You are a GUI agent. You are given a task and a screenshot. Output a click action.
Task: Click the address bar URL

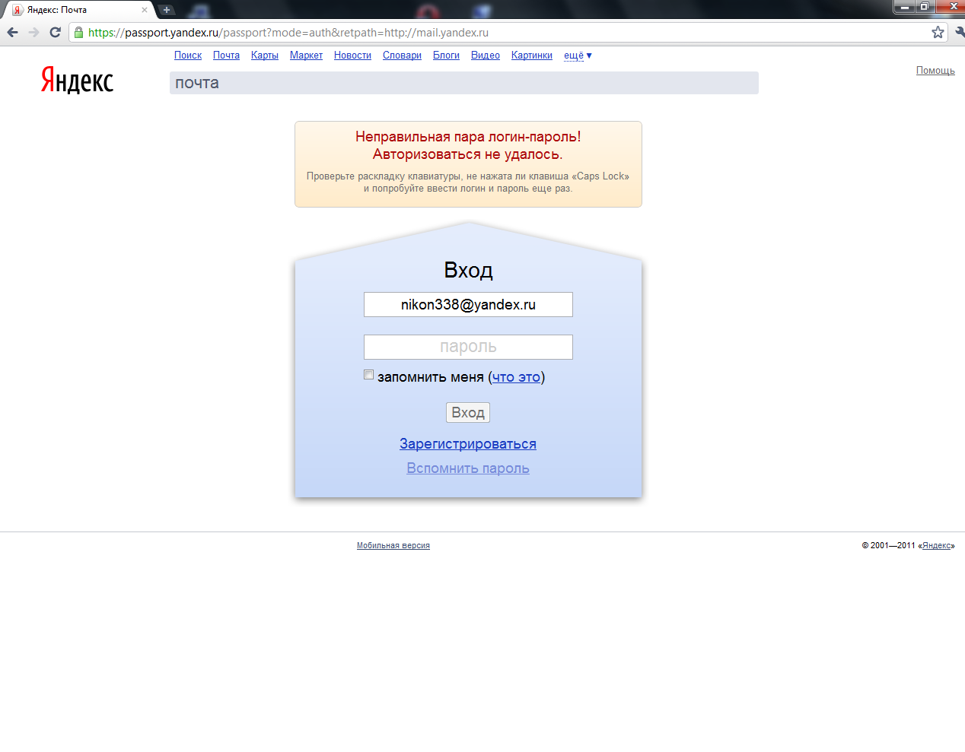(x=288, y=33)
